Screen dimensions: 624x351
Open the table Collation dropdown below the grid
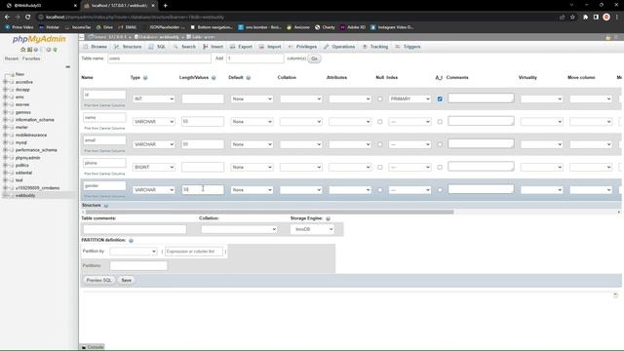[239, 229]
